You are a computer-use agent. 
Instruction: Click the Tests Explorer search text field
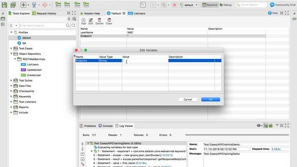pyautogui.click(x=42, y=26)
